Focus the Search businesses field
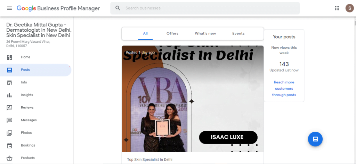This screenshot has width=356, height=164. pos(205,8)
